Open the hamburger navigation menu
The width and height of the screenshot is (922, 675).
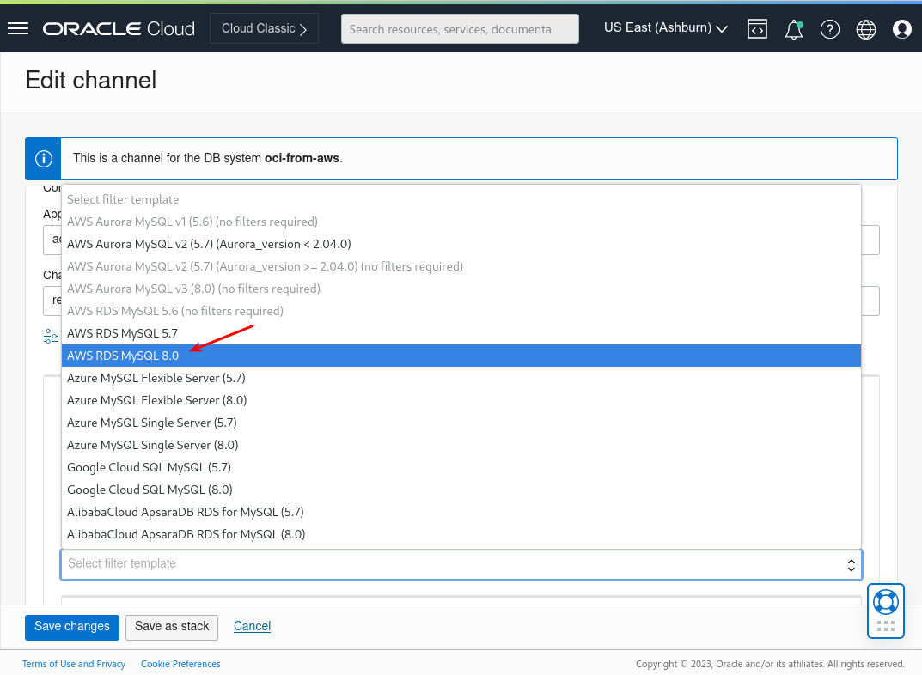click(x=18, y=28)
